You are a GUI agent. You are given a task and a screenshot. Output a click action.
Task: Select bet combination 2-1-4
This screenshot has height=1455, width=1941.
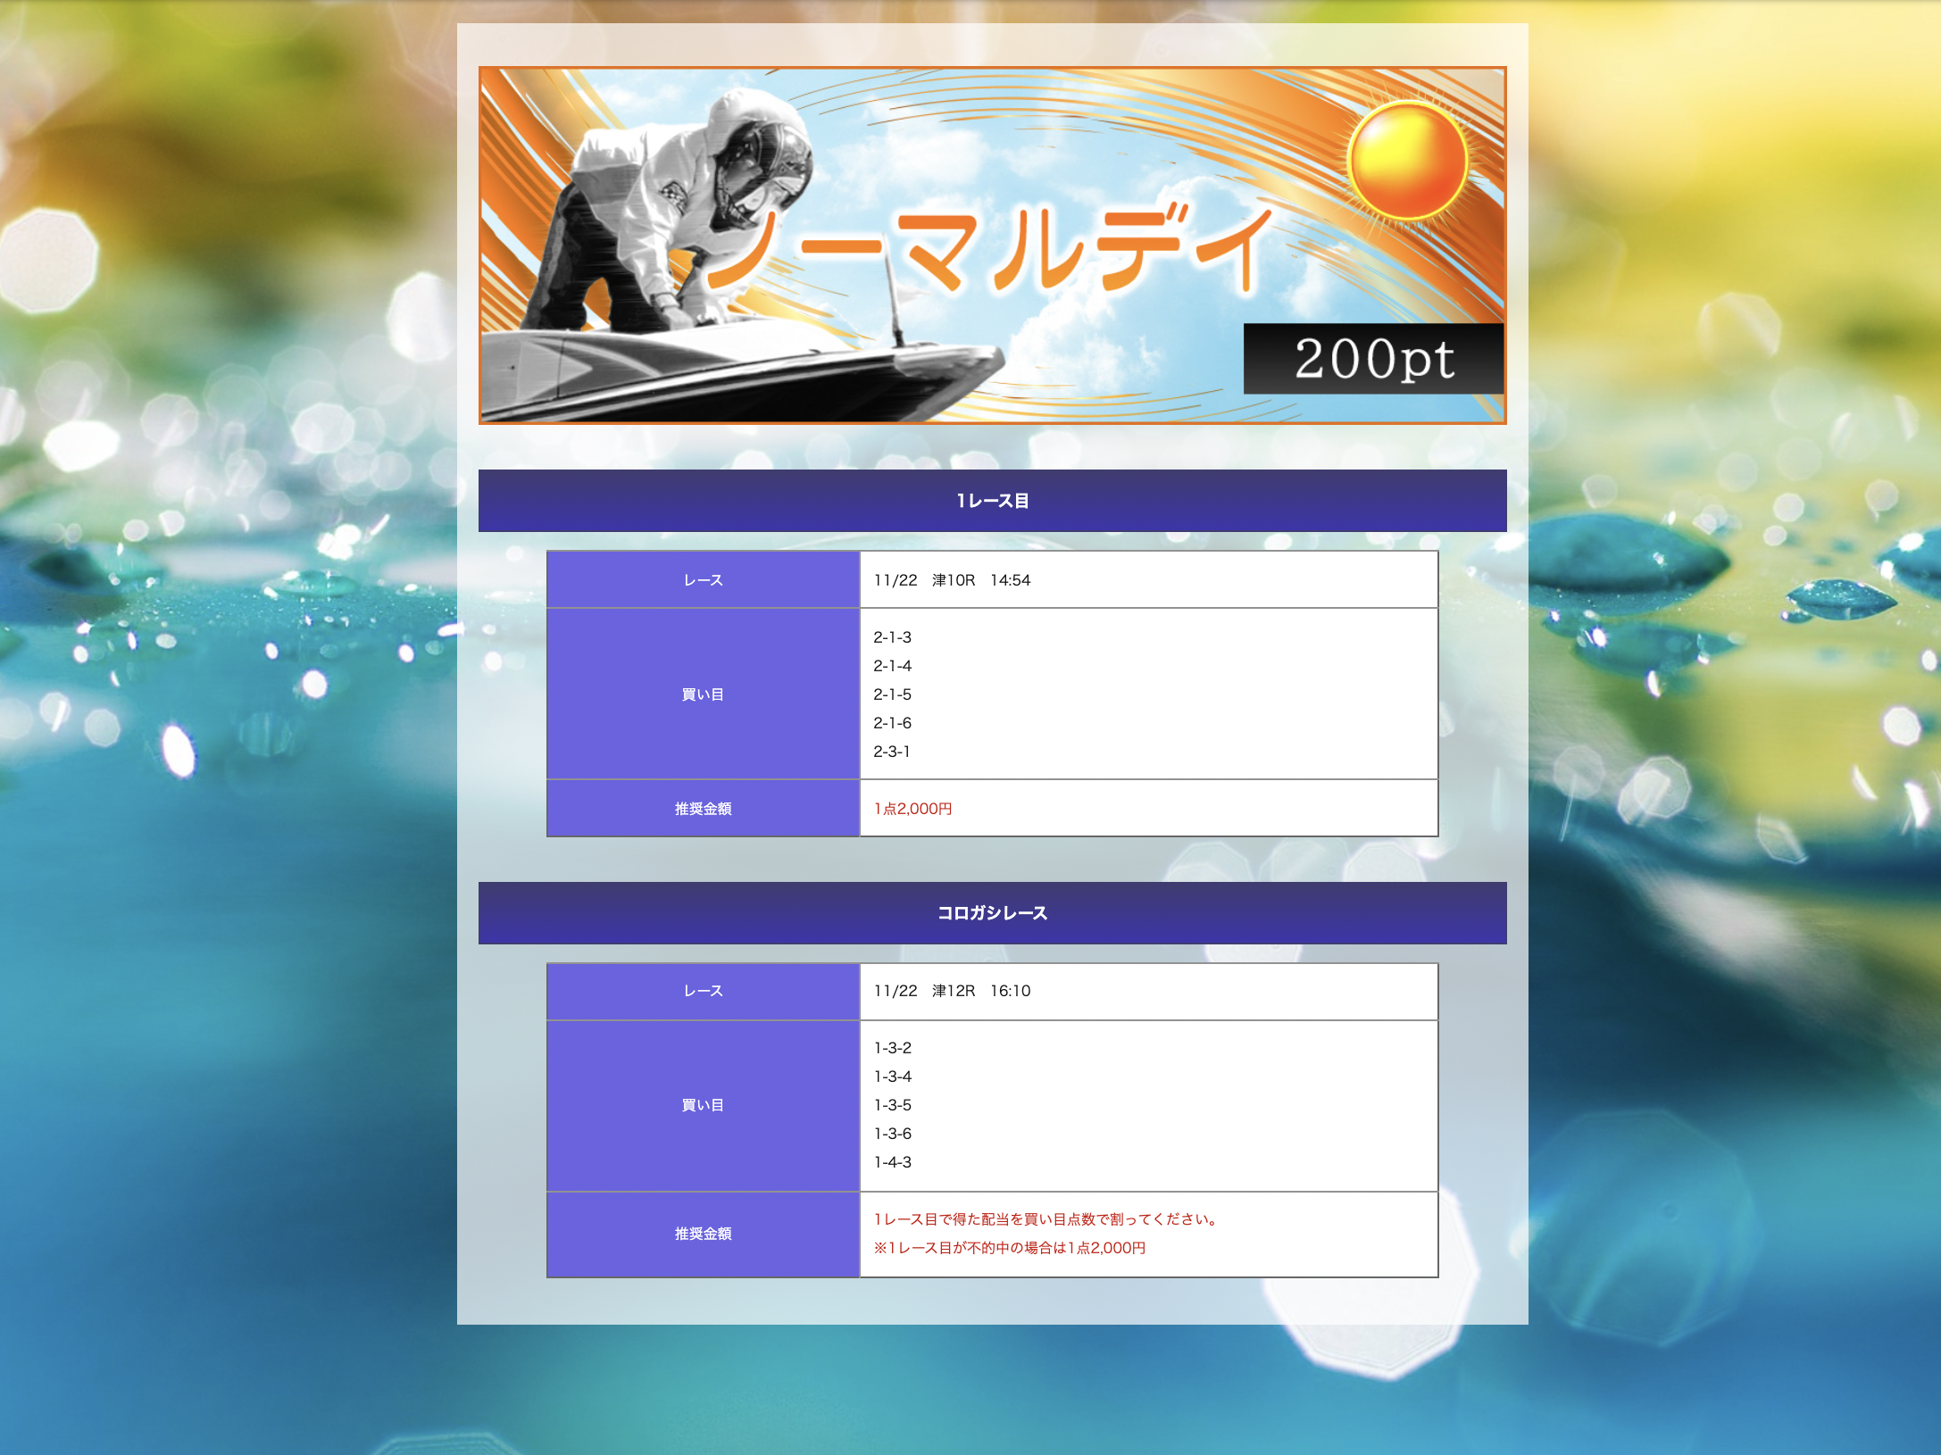pos(892,666)
